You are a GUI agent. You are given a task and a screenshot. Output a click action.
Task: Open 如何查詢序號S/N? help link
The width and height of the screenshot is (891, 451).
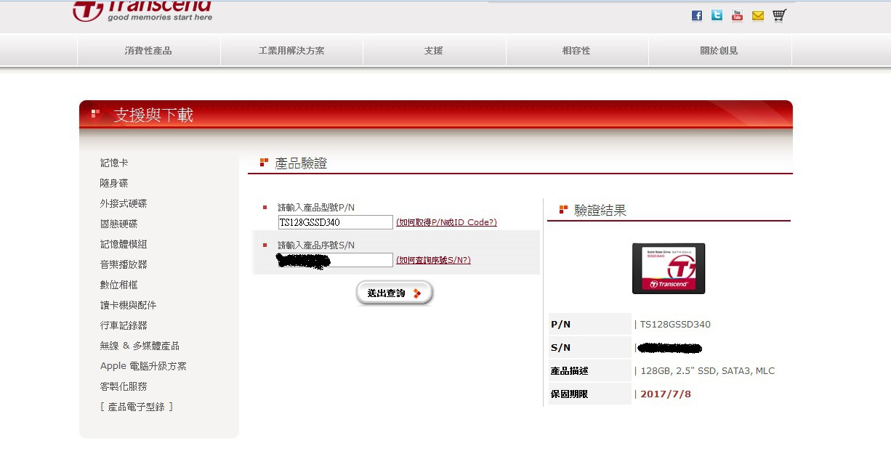[433, 260]
